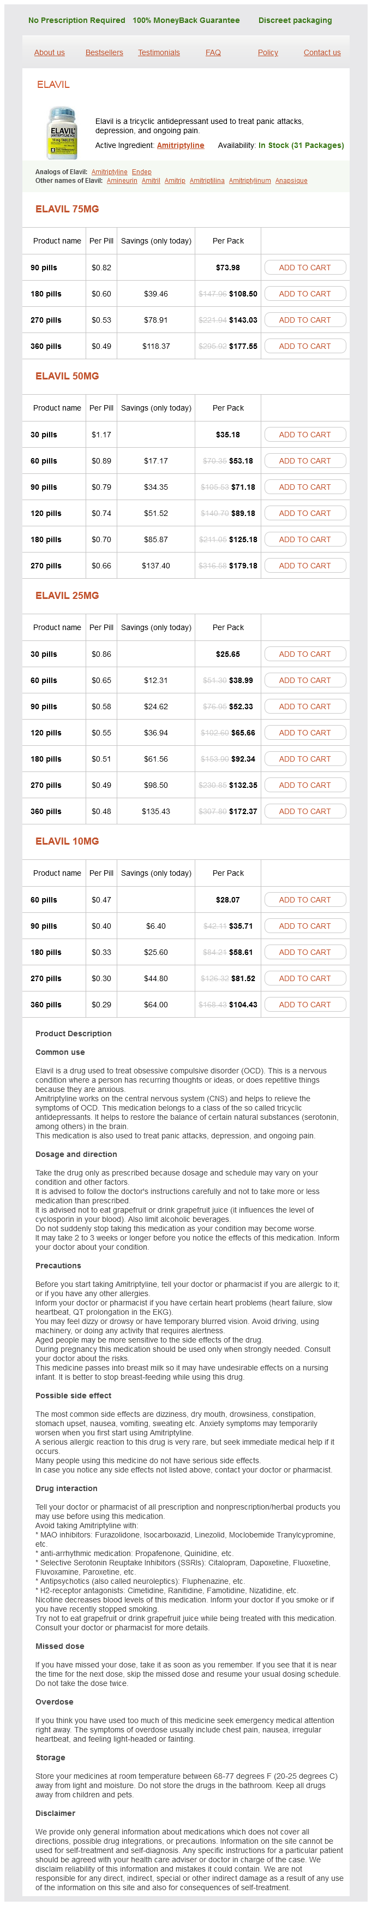This screenshot has height=1906, width=372.
Task: Open the Contact us page
Action: 322,52
